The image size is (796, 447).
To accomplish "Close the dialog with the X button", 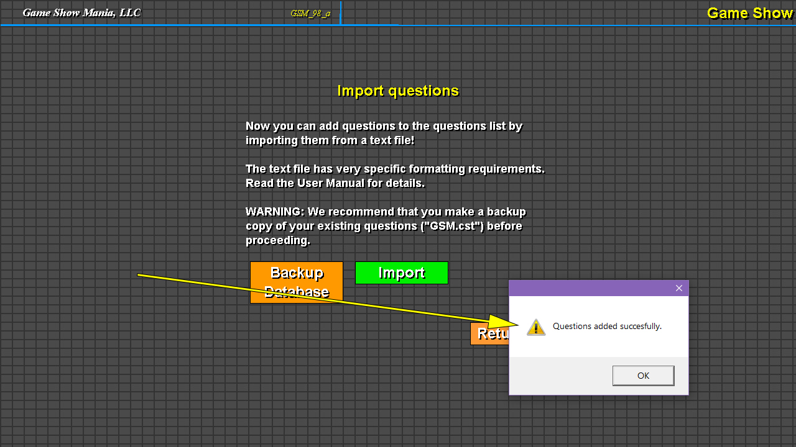I will point(678,288).
